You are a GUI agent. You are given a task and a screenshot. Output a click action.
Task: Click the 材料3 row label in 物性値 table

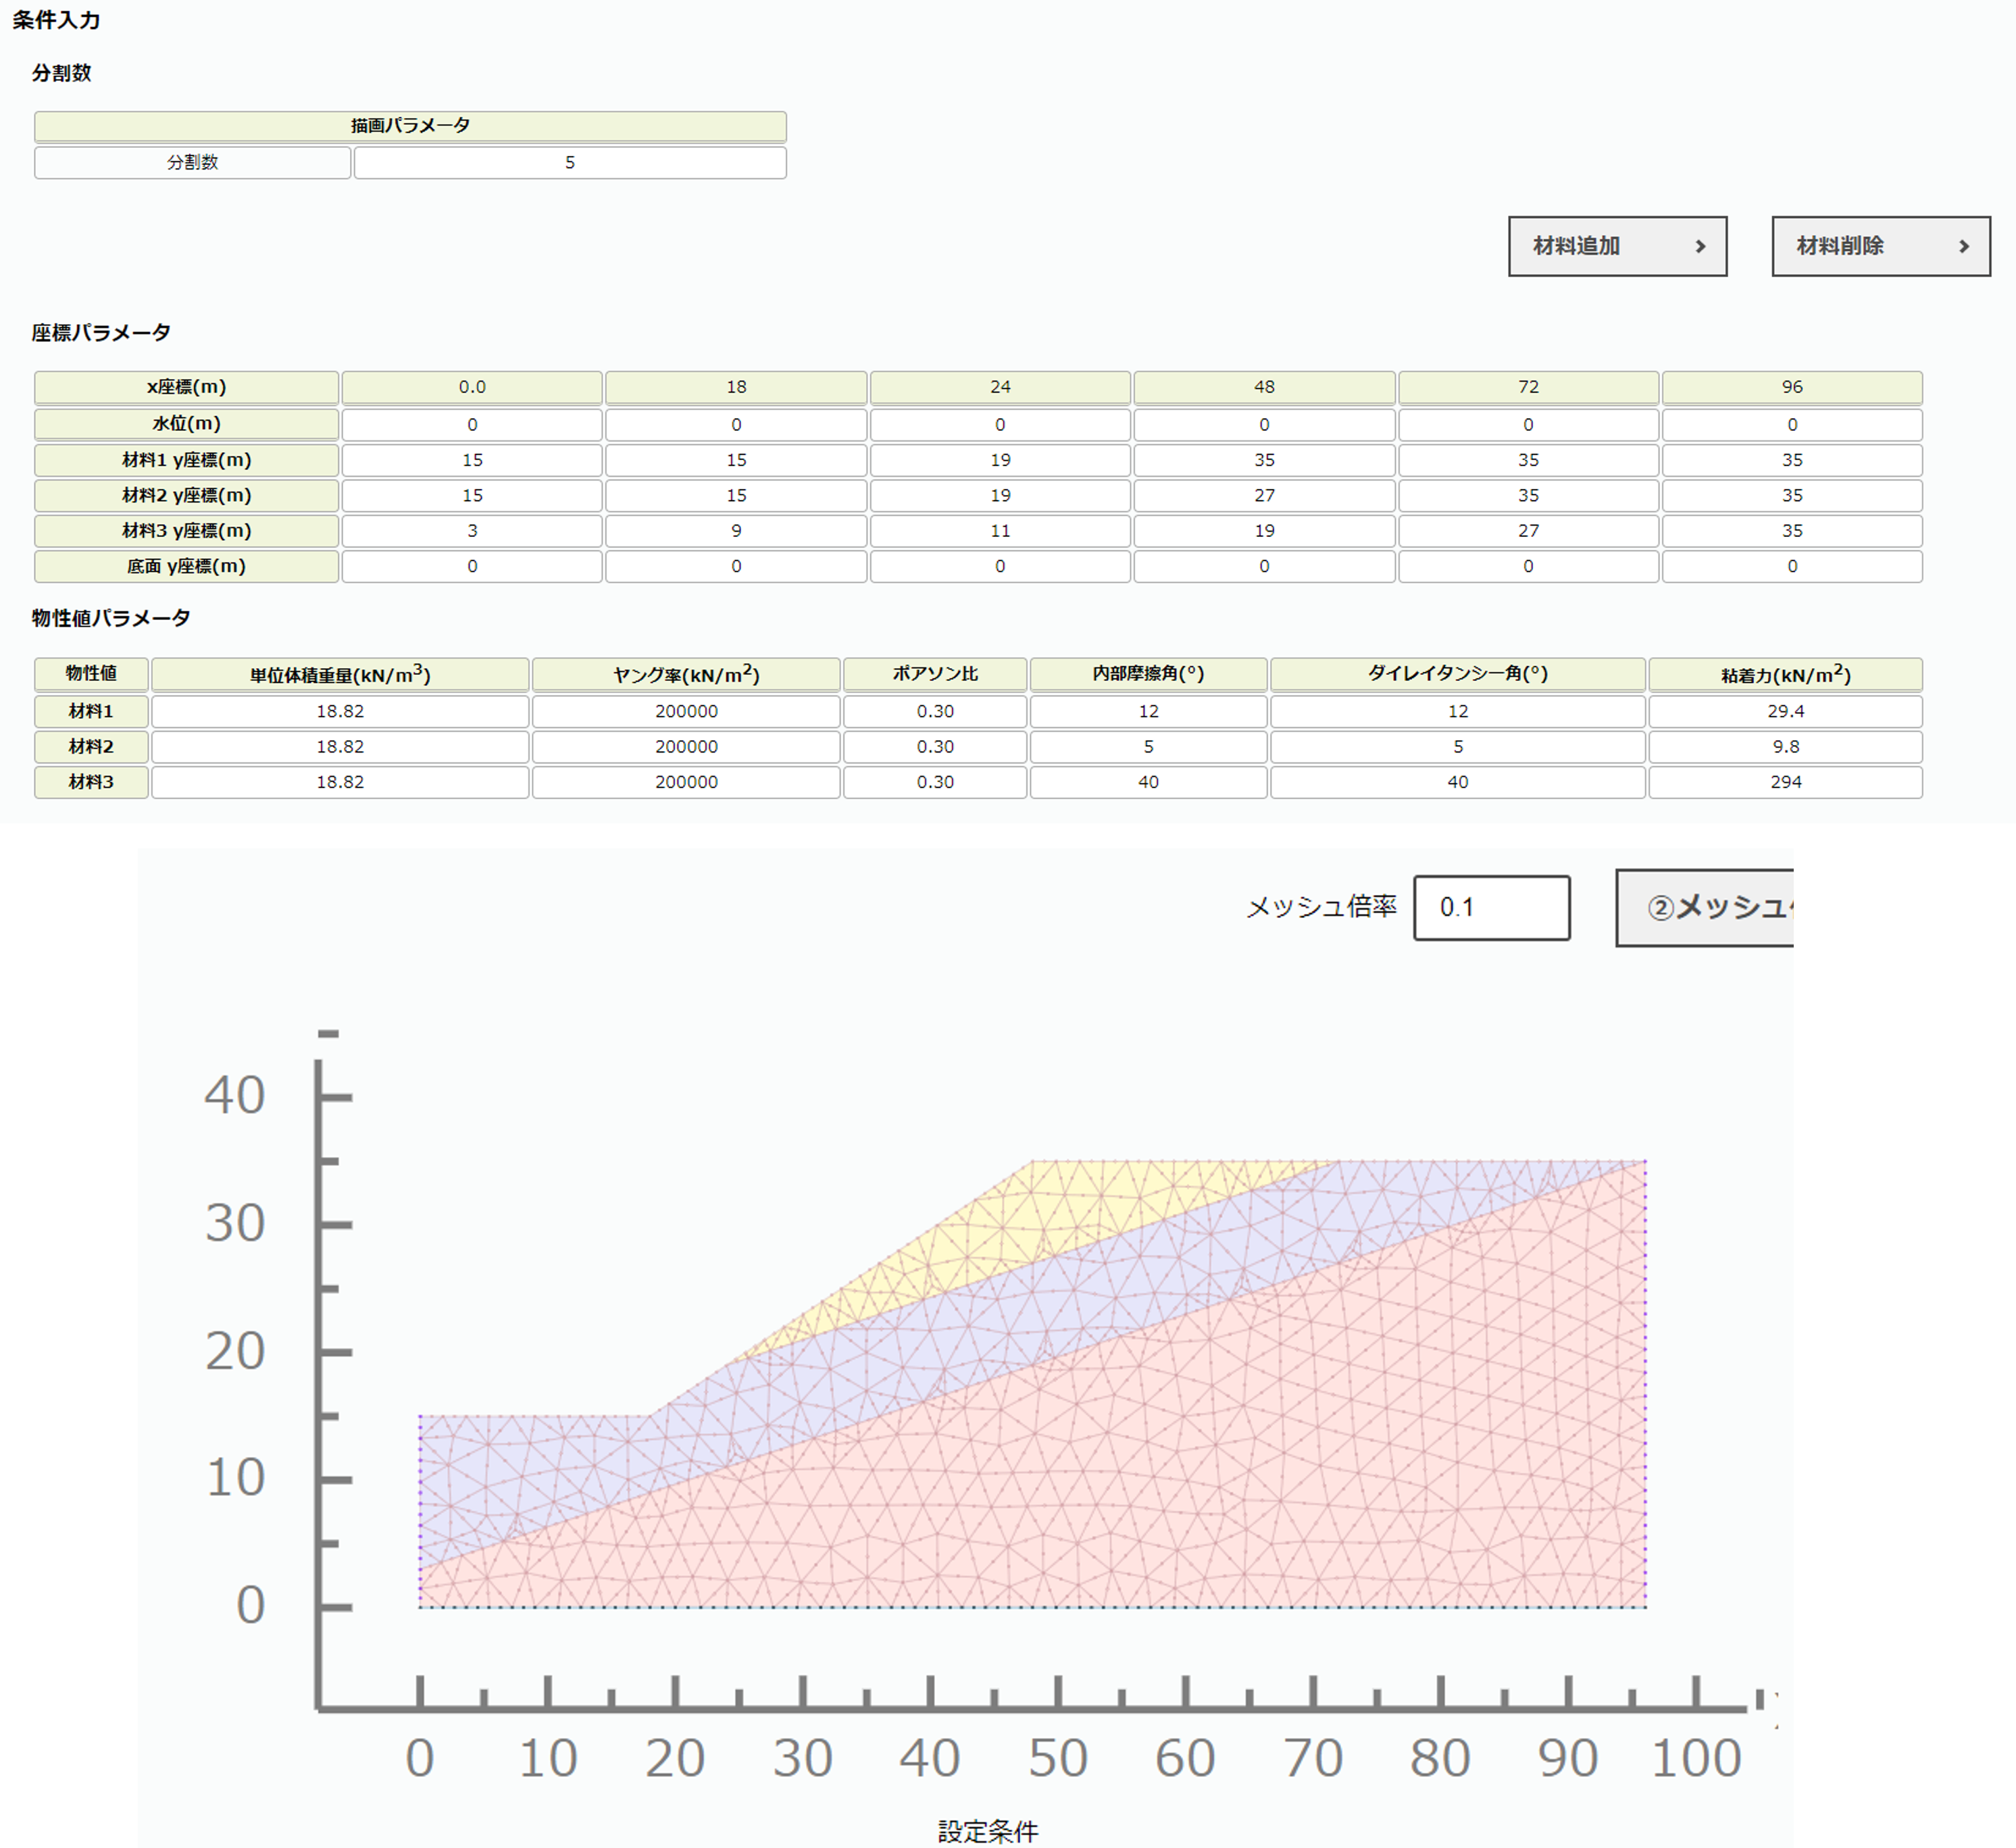coord(91,782)
